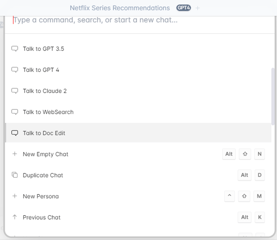Click the chat icon next to Claude 2
Image resolution: width=277 pixels, height=240 pixels.
pos(15,91)
